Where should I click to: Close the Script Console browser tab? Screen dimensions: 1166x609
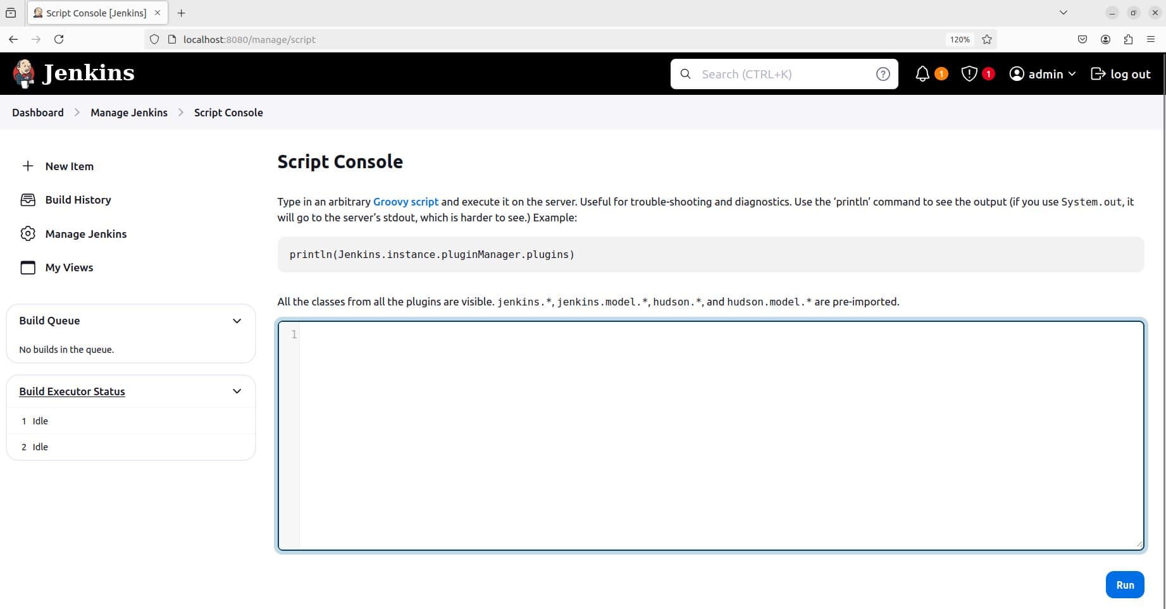point(158,13)
